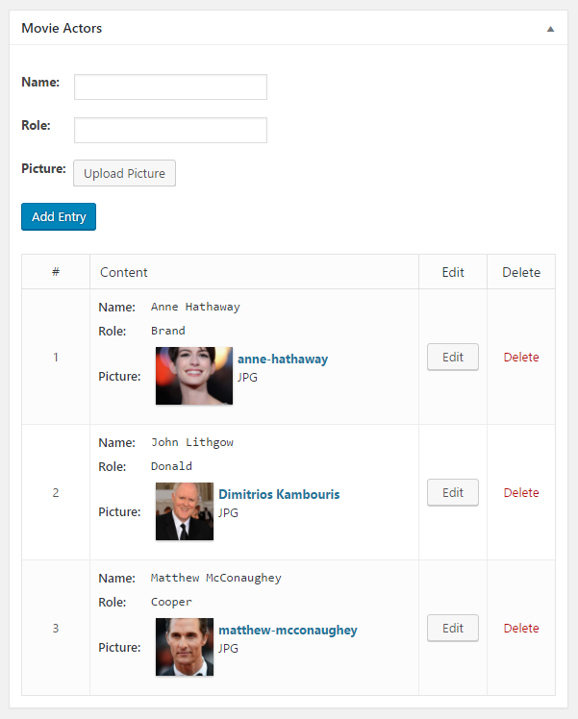Open the matthew-mcconaughey file link
578x719 pixels.
[x=288, y=631]
